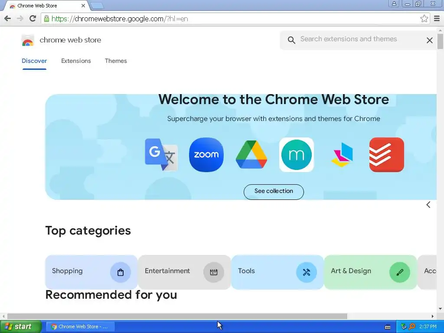Select the Chrome Web Store taskbar button
This screenshot has width=444, height=333.
click(80, 326)
